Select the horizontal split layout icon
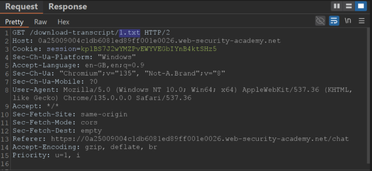This screenshot has width=372, height=171. 349,6
